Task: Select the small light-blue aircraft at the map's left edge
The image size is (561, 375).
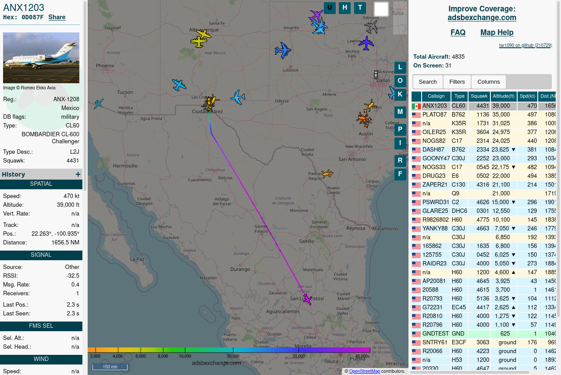Action: pos(99,104)
